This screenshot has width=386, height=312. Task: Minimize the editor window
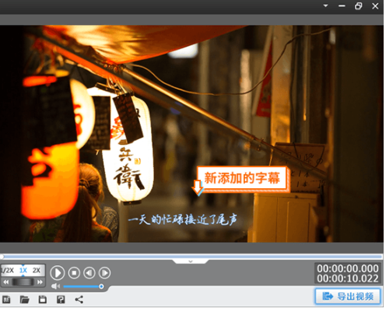click(342, 6)
